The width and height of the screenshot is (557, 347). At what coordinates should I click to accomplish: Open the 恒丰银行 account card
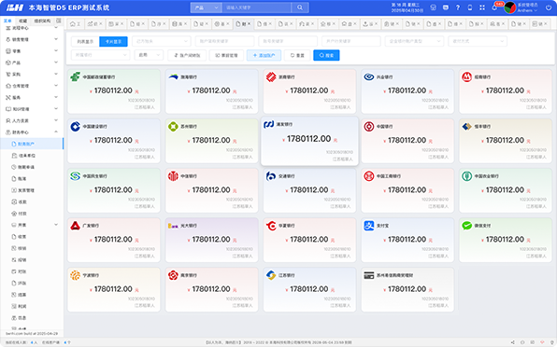click(506, 141)
